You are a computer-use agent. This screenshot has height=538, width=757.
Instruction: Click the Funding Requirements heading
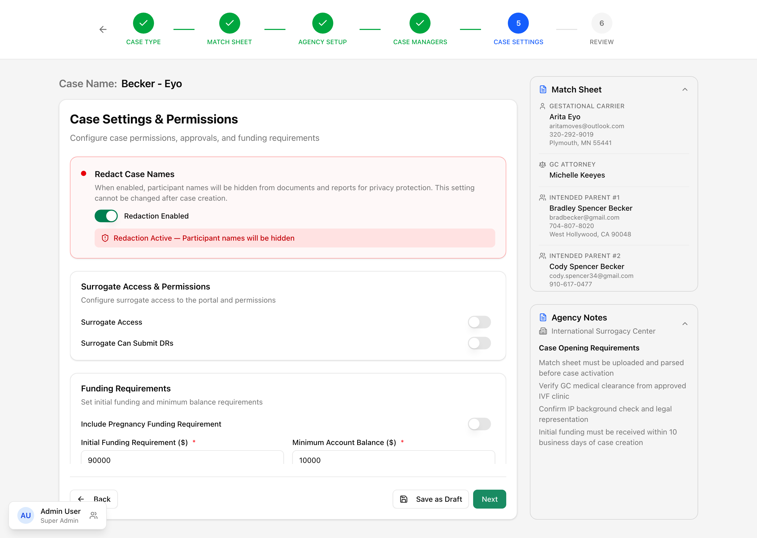126,388
